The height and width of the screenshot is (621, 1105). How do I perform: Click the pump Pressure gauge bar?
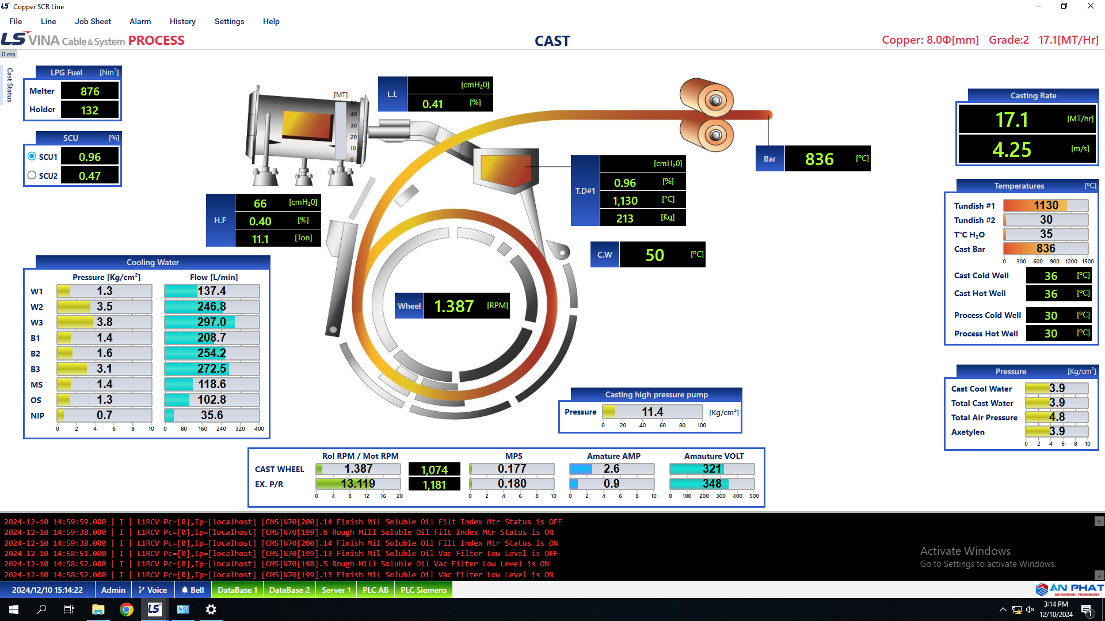click(652, 412)
